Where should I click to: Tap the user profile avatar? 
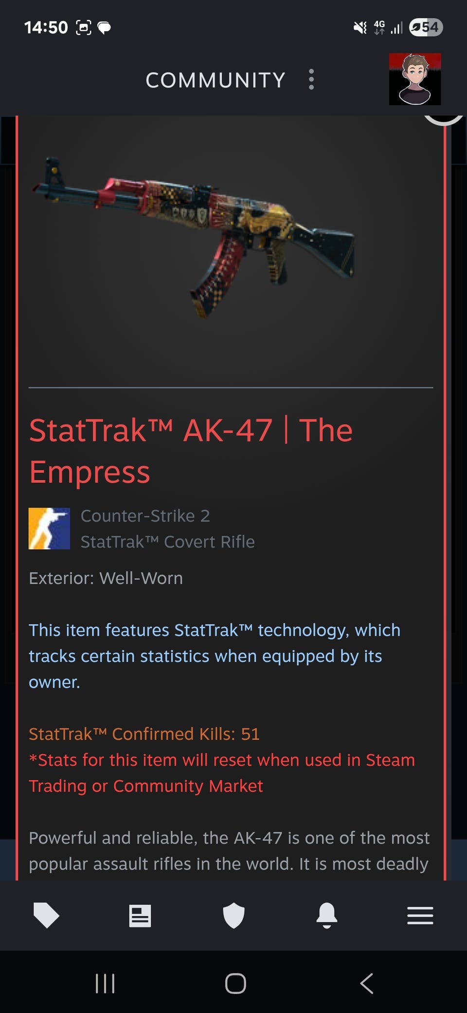coord(415,79)
